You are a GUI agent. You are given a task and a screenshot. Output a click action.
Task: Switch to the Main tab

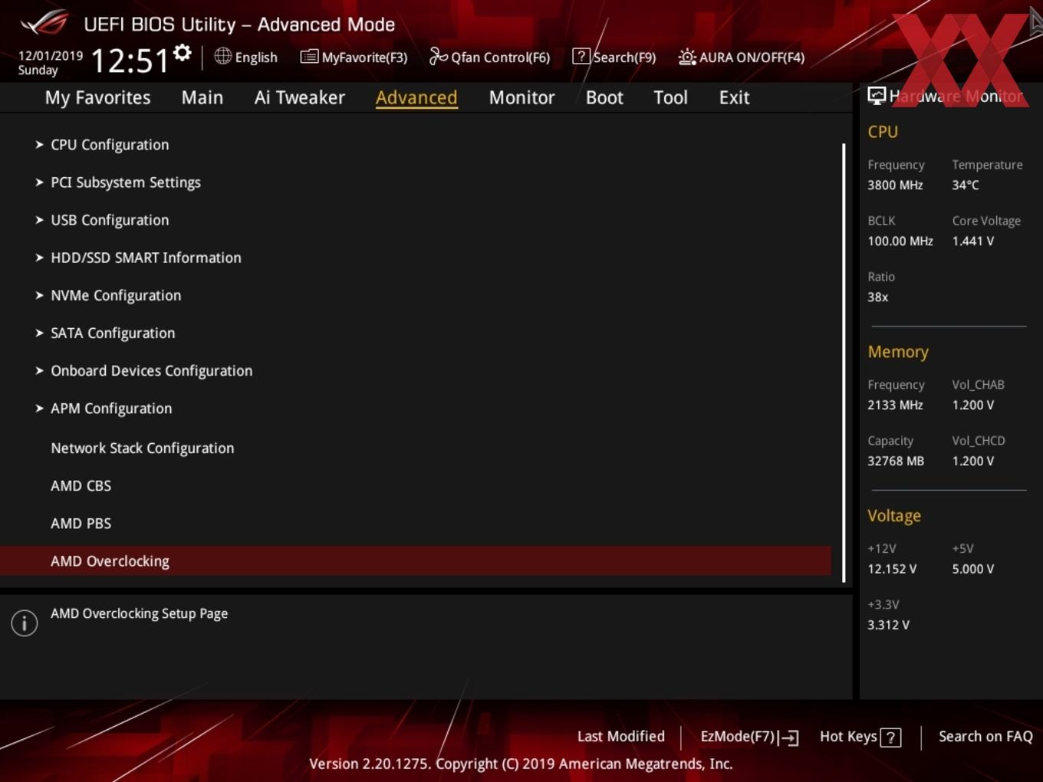coord(202,97)
